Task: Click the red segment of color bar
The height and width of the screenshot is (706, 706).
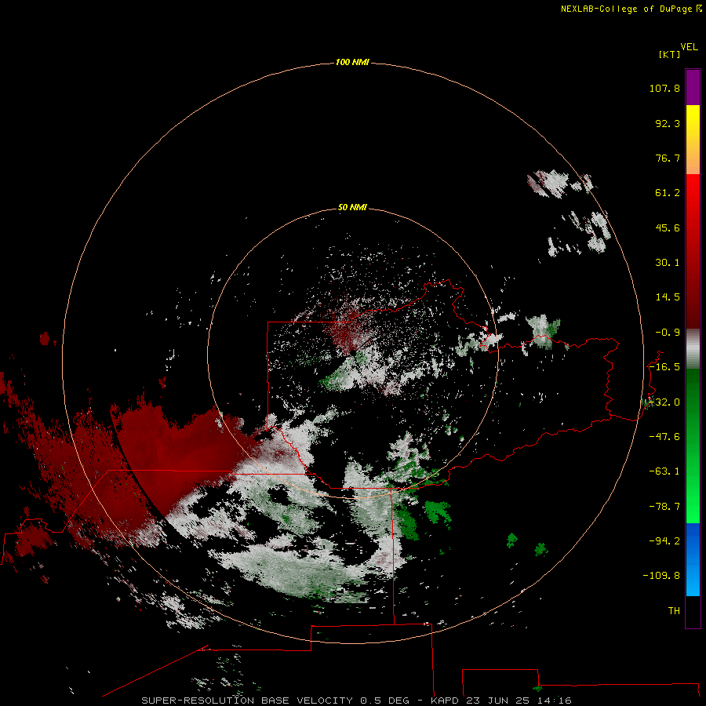Action: [x=693, y=251]
